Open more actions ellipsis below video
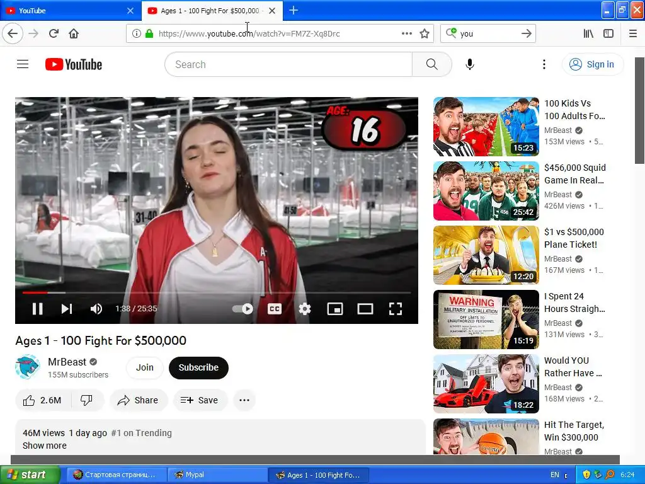The height and width of the screenshot is (484, 645). [x=244, y=400]
